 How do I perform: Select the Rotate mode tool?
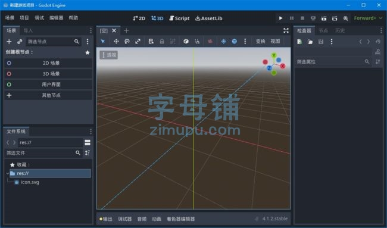pyautogui.click(x=127, y=42)
